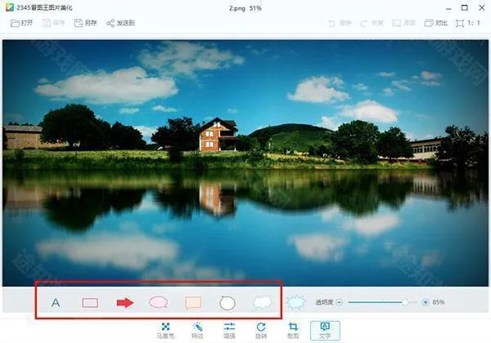The height and width of the screenshot is (343, 491).
Task: Open the 旋转 rotate tool
Action: [x=261, y=331]
